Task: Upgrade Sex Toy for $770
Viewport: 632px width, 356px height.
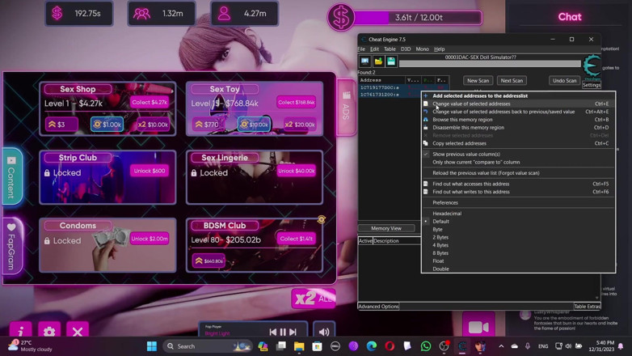Action: click(x=208, y=125)
